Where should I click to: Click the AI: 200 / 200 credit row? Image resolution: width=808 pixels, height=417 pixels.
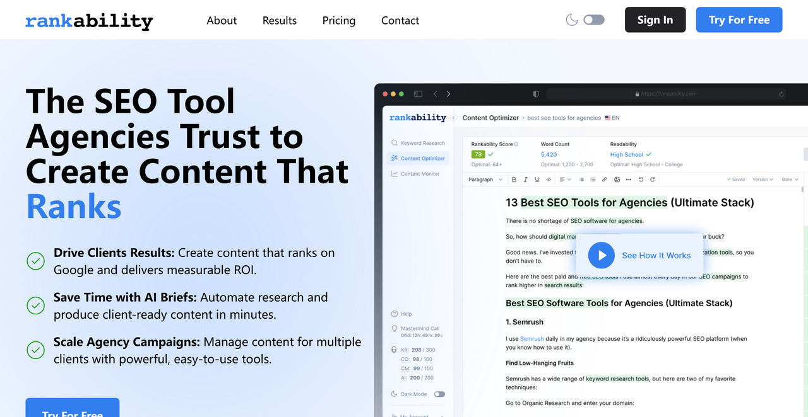tap(418, 378)
